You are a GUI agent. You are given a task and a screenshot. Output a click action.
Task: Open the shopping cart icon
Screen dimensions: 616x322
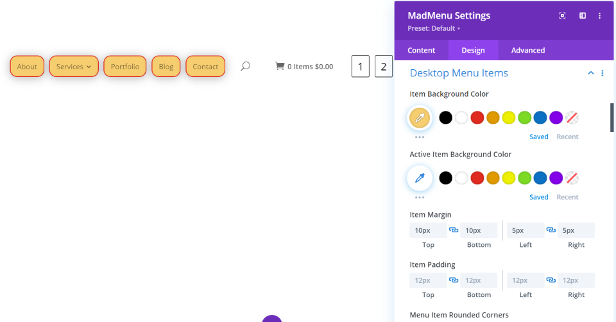(280, 66)
